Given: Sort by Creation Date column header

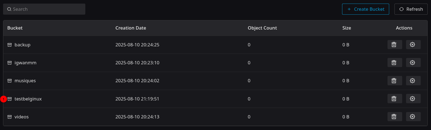Looking at the screenshot, I should pyautogui.click(x=131, y=28).
